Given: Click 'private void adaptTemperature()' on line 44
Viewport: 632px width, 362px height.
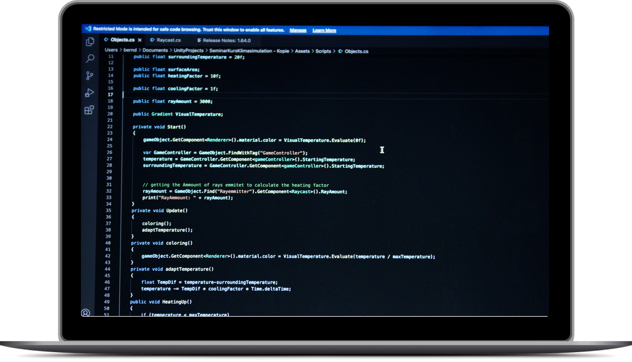Looking at the screenshot, I should (x=172, y=269).
